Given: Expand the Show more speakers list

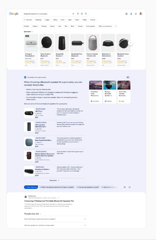Looking at the screenshot, I should pyautogui.click(x=54, y=180).
